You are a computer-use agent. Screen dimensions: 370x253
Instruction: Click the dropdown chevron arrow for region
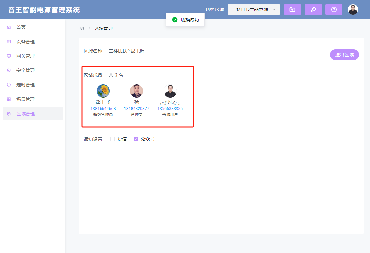(274, 9)
